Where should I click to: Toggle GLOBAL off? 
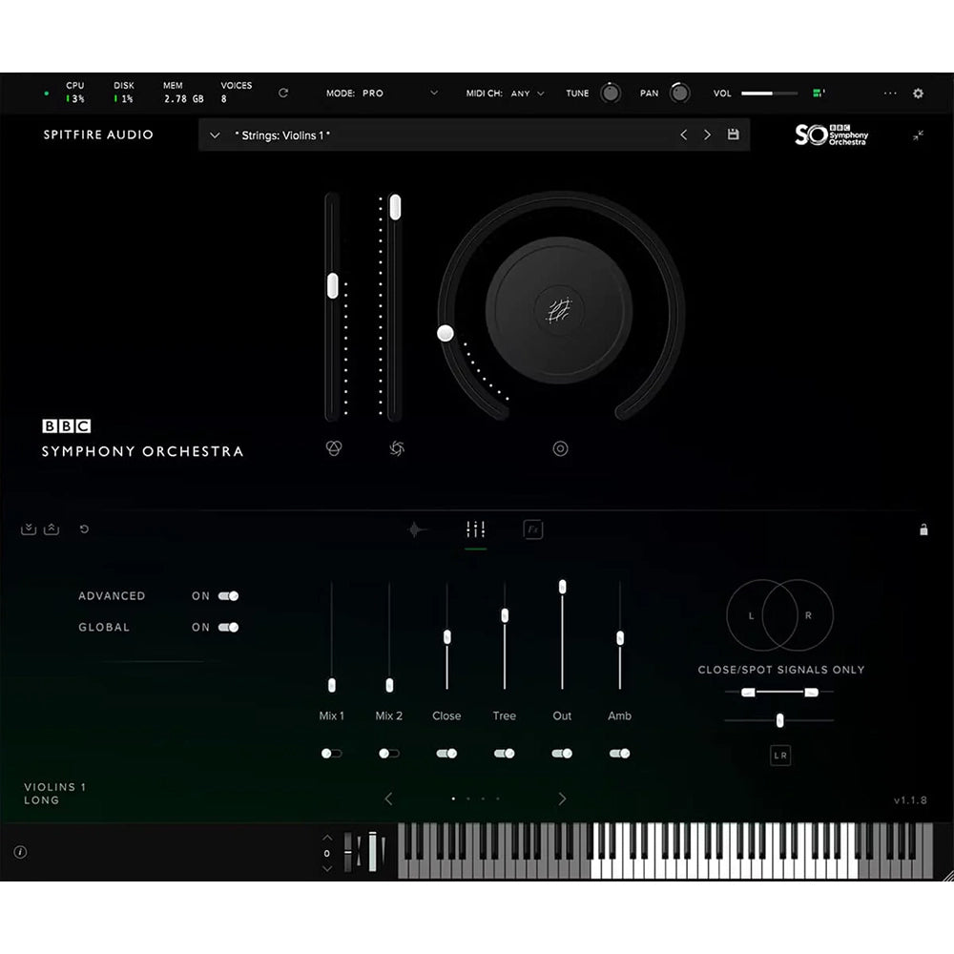point(226,627)
